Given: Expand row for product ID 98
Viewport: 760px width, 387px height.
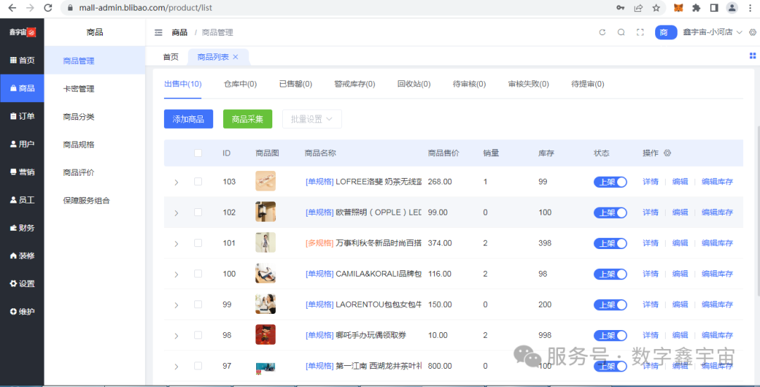Looking at the screenshot, I should (177, 336).
